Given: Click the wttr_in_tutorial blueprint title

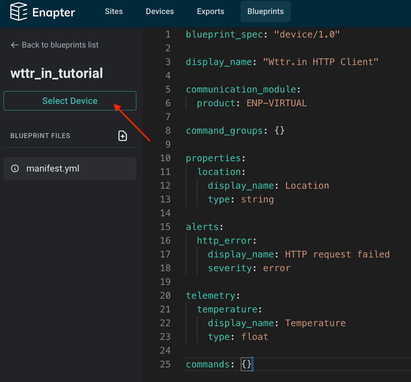Looking at the screenshot, I should tap(57, 73).
